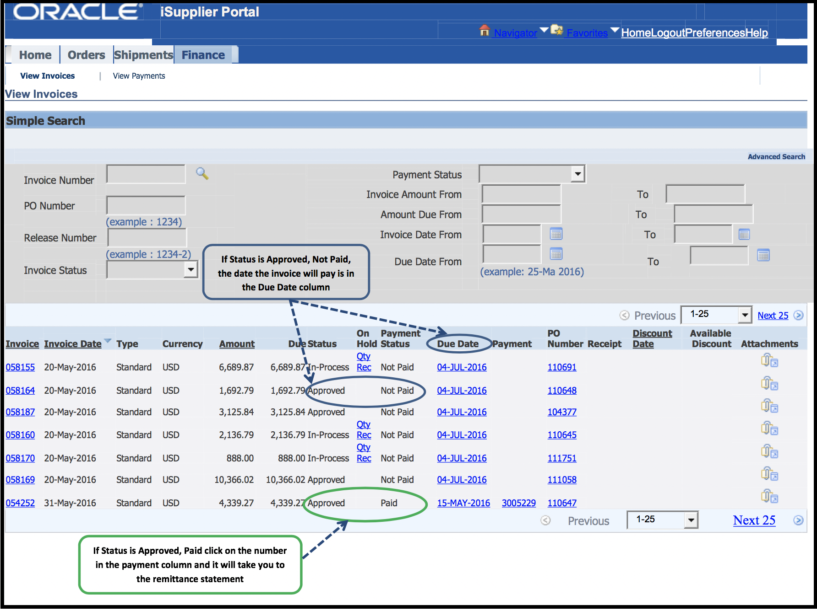Open the View Payments subtab
817x611 pixels.
[139, 76]
